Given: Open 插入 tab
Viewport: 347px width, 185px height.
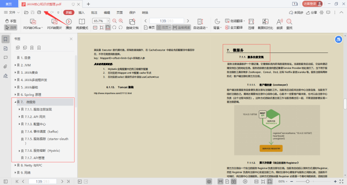Looking at the screenshot, I should (x=81, y=13).
